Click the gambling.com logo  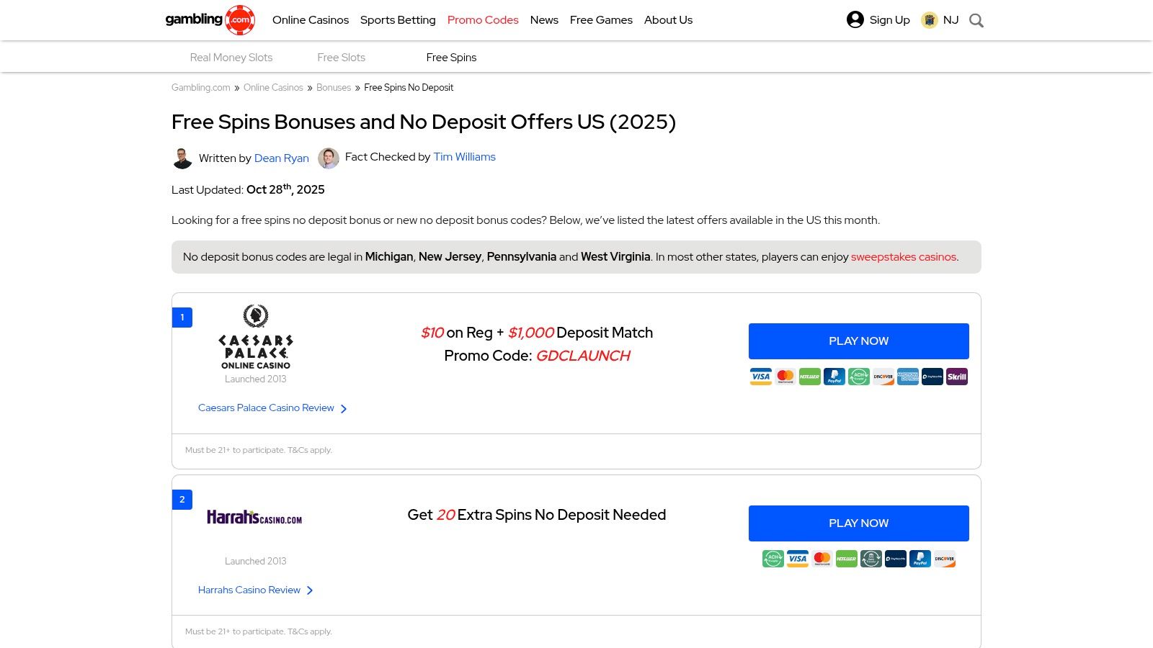point(210,20)
